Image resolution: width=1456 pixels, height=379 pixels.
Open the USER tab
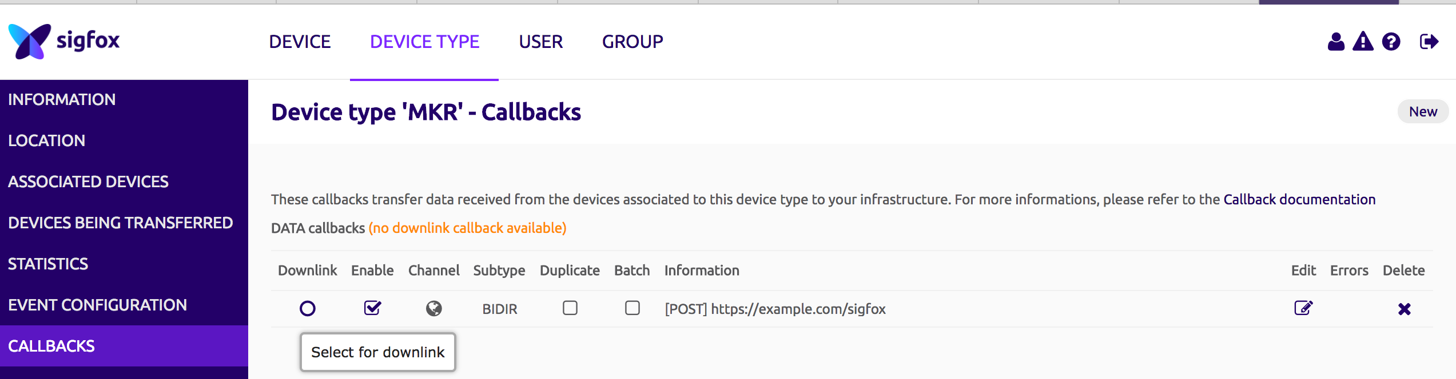[540, 42]
